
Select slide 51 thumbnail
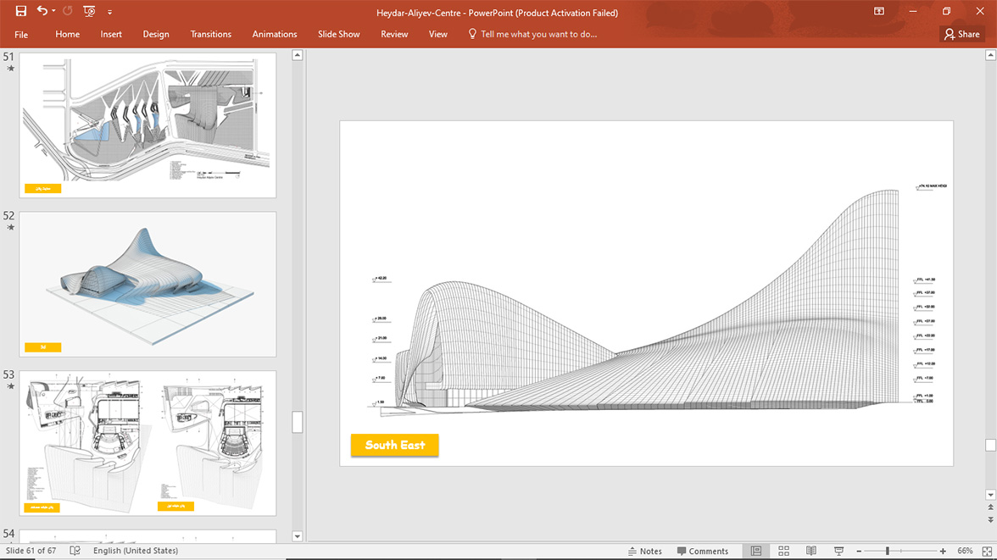pyautogui.click(x=148, y=125)
